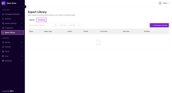Click the Export Library page heading

tap(37, 12)
